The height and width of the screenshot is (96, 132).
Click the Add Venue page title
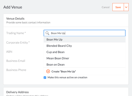pos(13,7)
